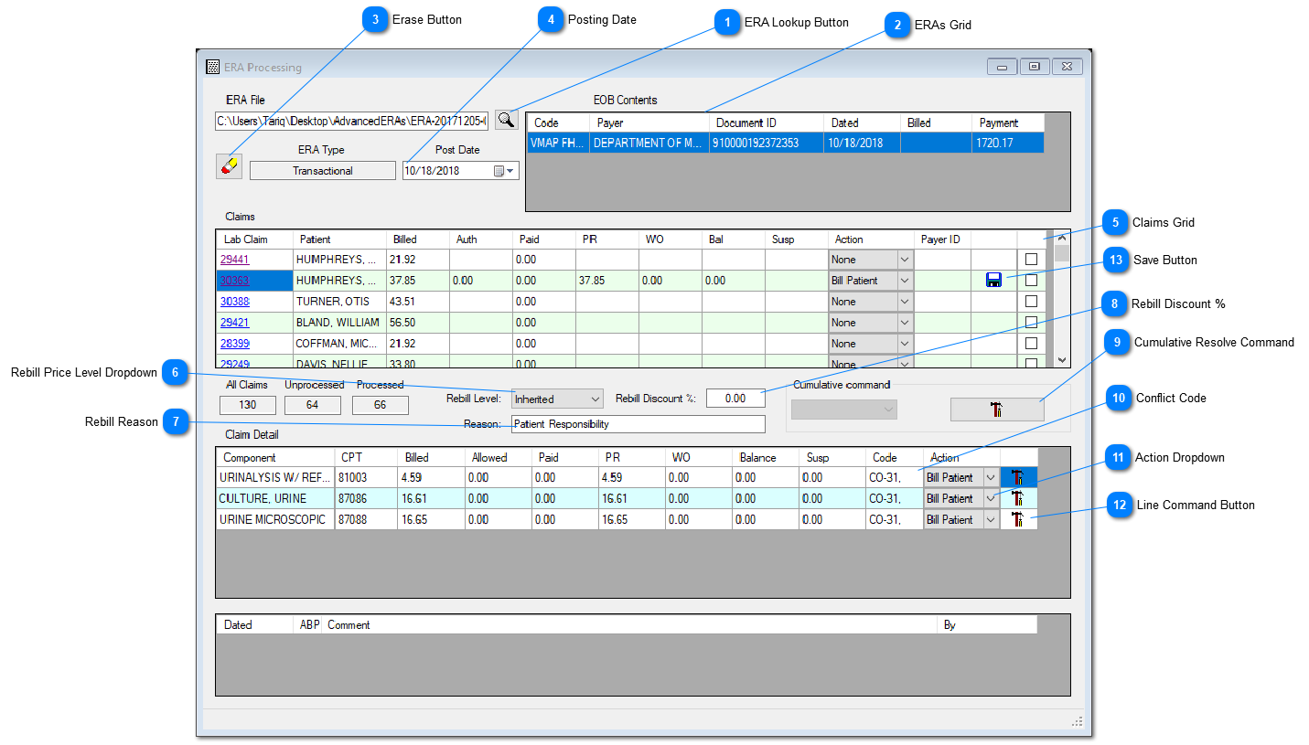Open the Post Date calendar picker
Viewport: 1309px width, 745px height.
click(504, 171)
